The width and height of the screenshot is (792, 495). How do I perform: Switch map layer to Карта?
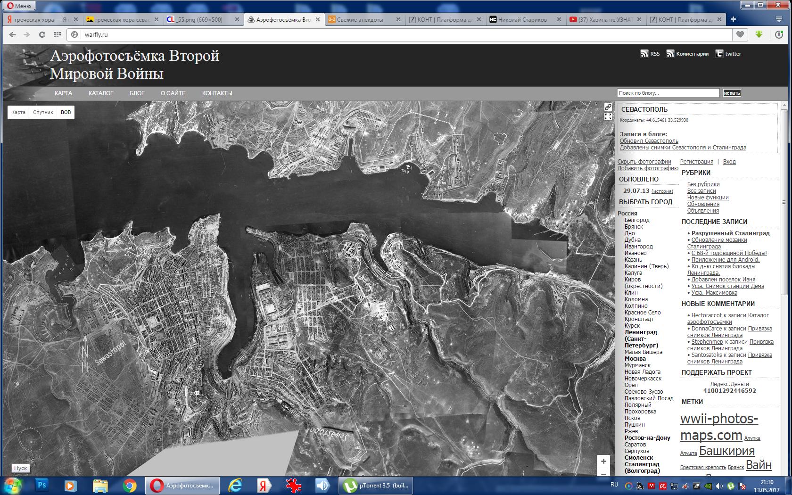click(18, 112)
